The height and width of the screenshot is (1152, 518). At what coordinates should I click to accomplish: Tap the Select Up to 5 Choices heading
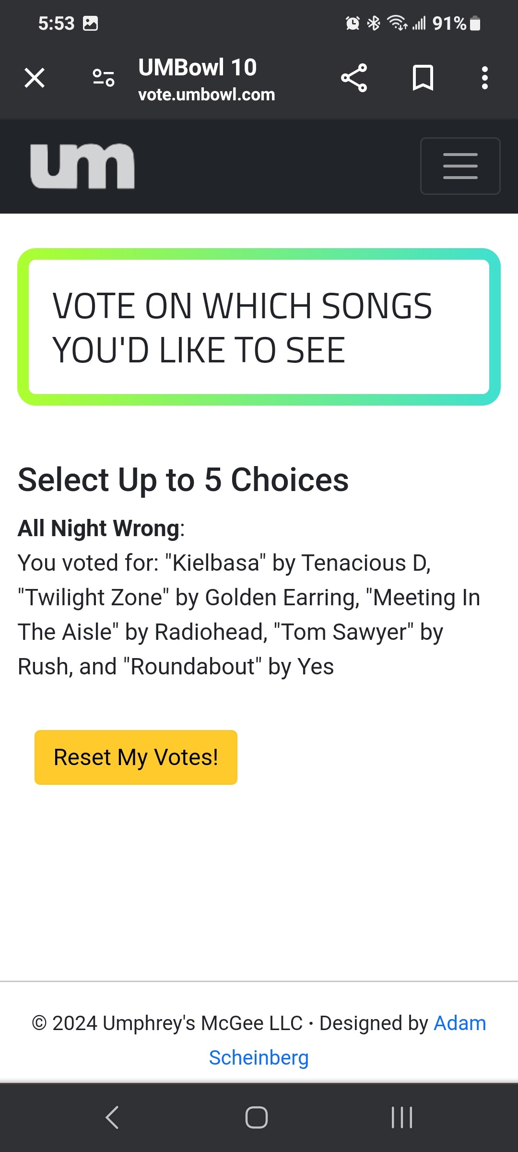(x=183, y=480)
